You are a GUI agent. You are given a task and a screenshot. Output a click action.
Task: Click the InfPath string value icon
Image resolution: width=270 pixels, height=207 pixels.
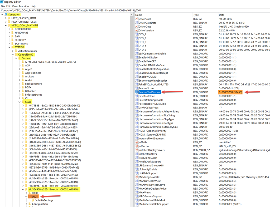[137, 142]
